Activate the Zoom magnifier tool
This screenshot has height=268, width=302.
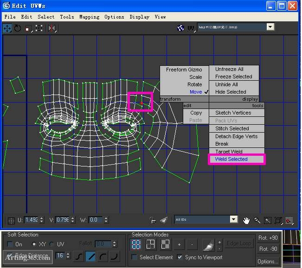click(257, 220)
